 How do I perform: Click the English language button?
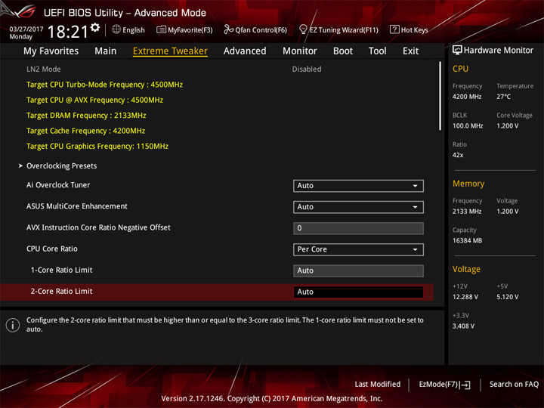tap(128, 29)
